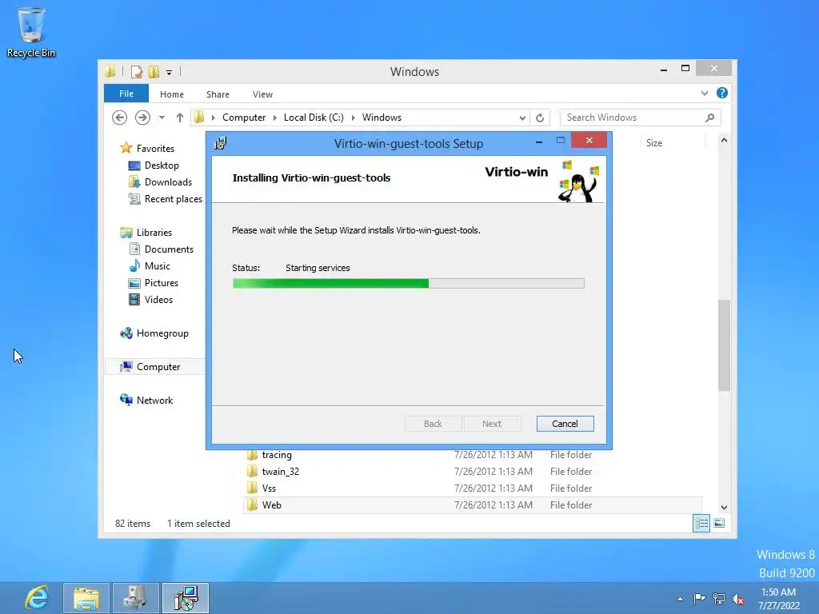Expand arrow after Computer in breadcrumb
Image resolution: width=819 pixels, height=614 pixels.
tap(275, 118)
